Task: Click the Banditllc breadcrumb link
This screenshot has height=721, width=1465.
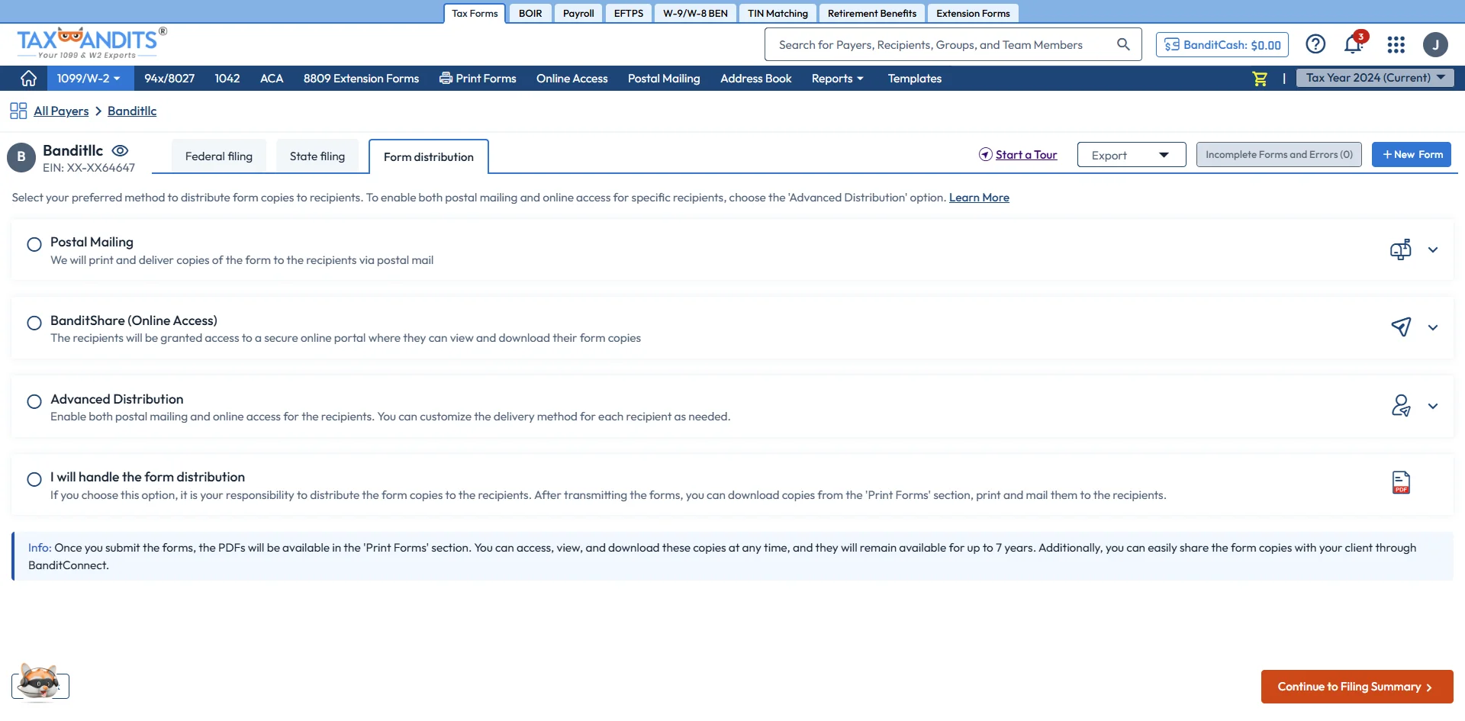Action: (x=132, y=111)
